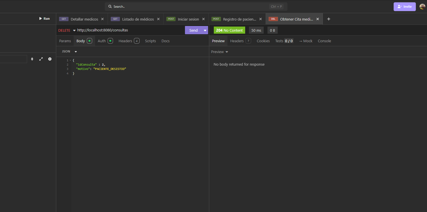Viewport: 427px width, 212px height.
Task: Close the Iniciar sesion tab
Action: coord(204,19)
